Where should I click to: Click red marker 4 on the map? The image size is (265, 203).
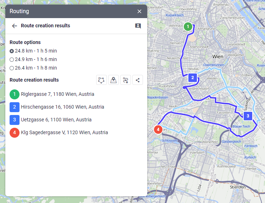point(158,130)
